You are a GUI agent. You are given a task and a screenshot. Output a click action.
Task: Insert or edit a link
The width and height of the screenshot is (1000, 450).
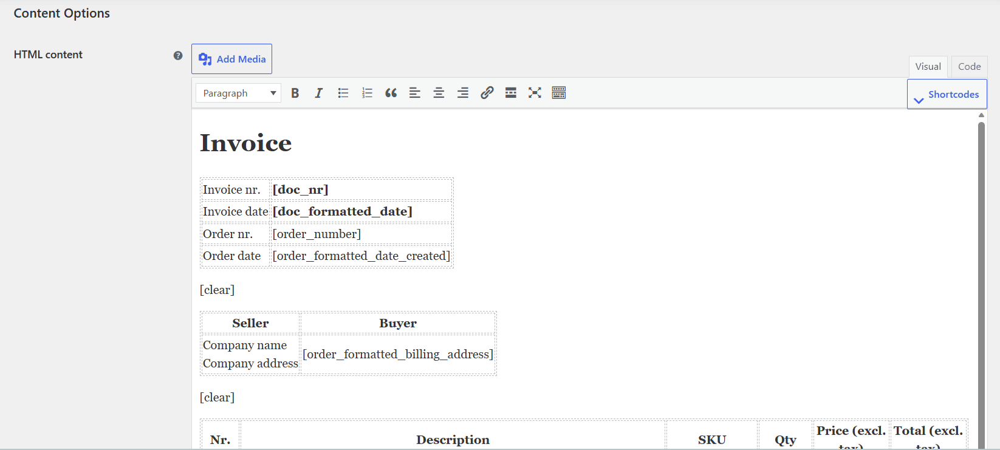(x=487, y=93)
